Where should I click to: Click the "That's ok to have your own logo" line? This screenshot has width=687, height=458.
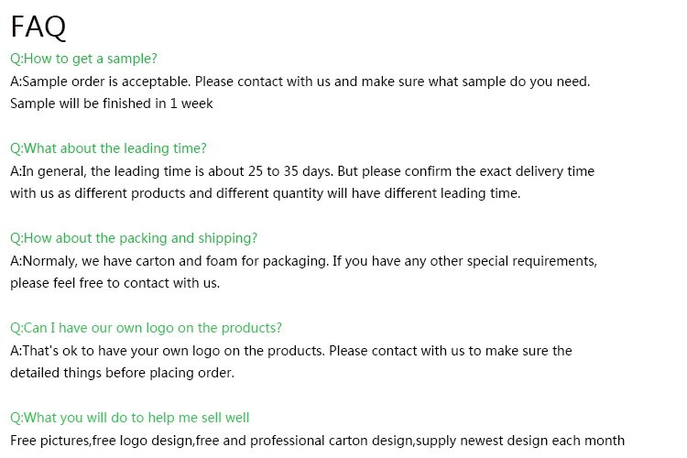tap(290, 351)
